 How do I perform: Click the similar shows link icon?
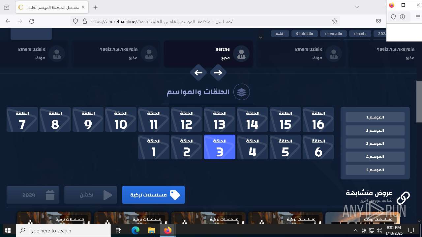click(x=403, y=198)
